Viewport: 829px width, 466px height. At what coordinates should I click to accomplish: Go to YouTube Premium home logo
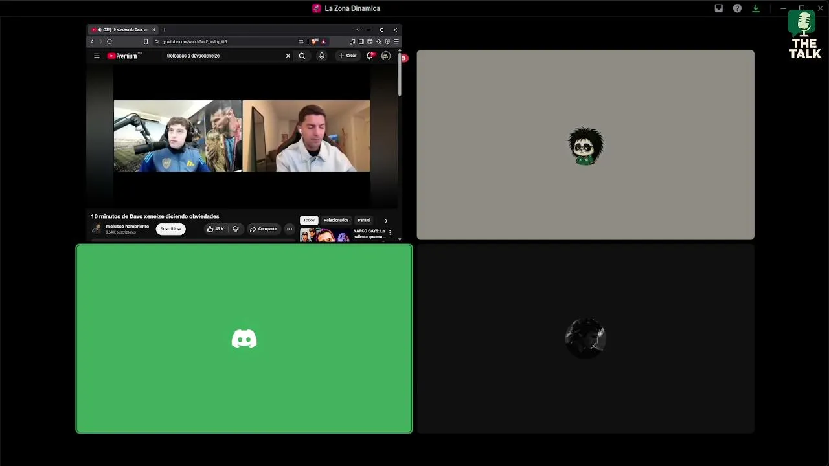pyautogui.click(x=123, y=56)
